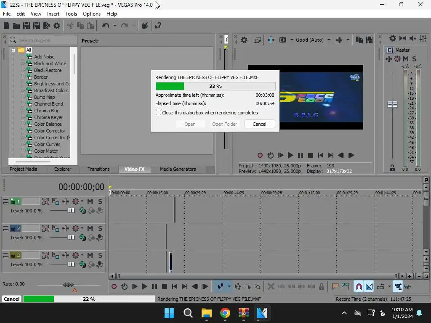This screenshot has height=323, width=431.
Task: Toggle Master bus Mute M button
Action: 406,59
